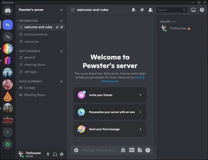The height and width of the screenshot is (160, 208).
Task: Open the GIF picker
Action: [132, 150]
